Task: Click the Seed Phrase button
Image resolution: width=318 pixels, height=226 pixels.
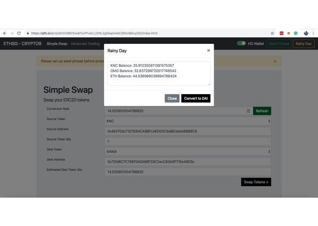Action: [279, 43]
